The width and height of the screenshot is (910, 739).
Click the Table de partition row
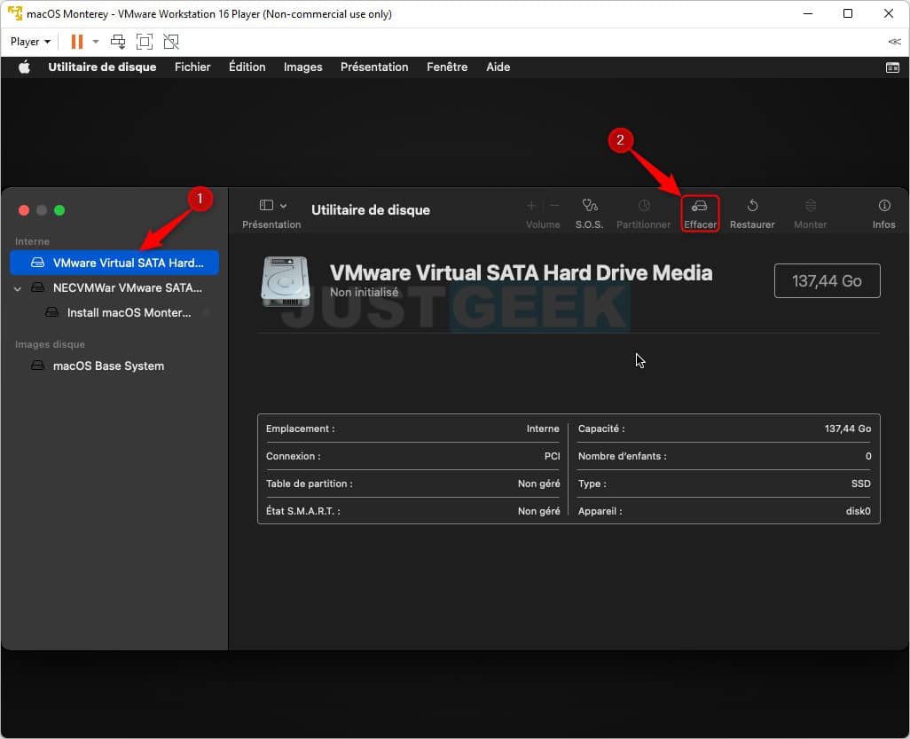[412, 483]
